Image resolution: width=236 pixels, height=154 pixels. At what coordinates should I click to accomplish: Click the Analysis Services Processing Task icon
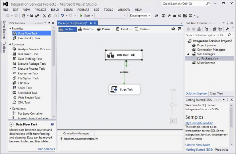(14, 49)
